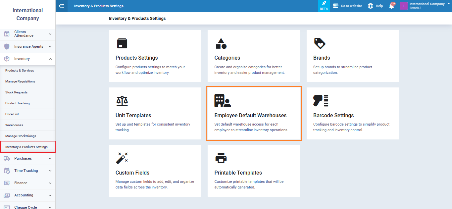Click the Categories shapes icon
Image resolution: width=452 pixels, height=209 pixels.
pos(221,43)
